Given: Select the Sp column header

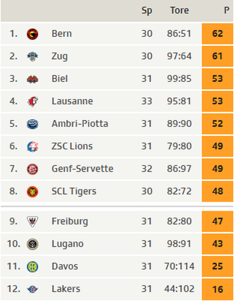Looking at the screenshot, I should coord(147,11).
